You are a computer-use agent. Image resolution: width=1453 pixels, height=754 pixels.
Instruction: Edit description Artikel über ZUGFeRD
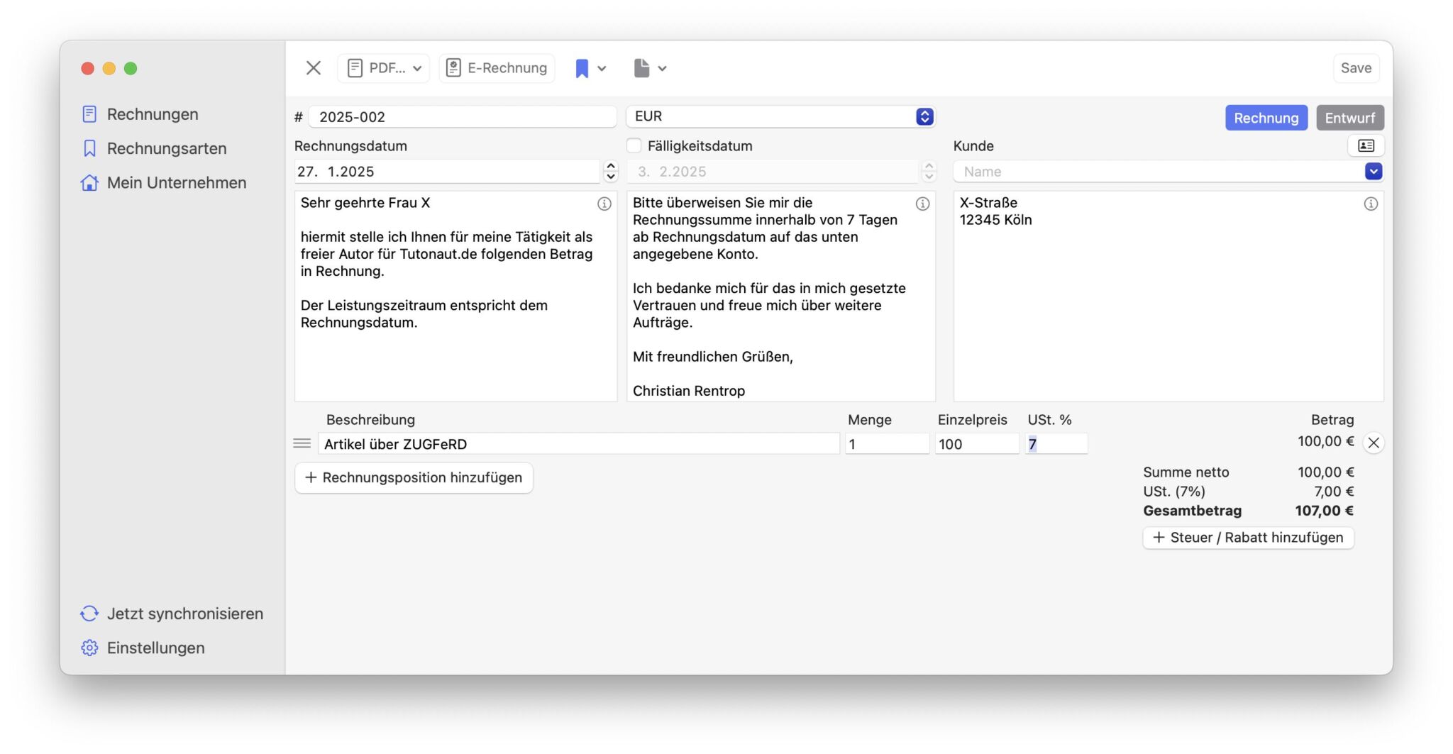tap(579, 444)
